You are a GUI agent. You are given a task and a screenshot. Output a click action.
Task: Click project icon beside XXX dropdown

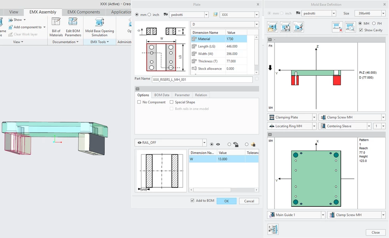click(215, 15)
